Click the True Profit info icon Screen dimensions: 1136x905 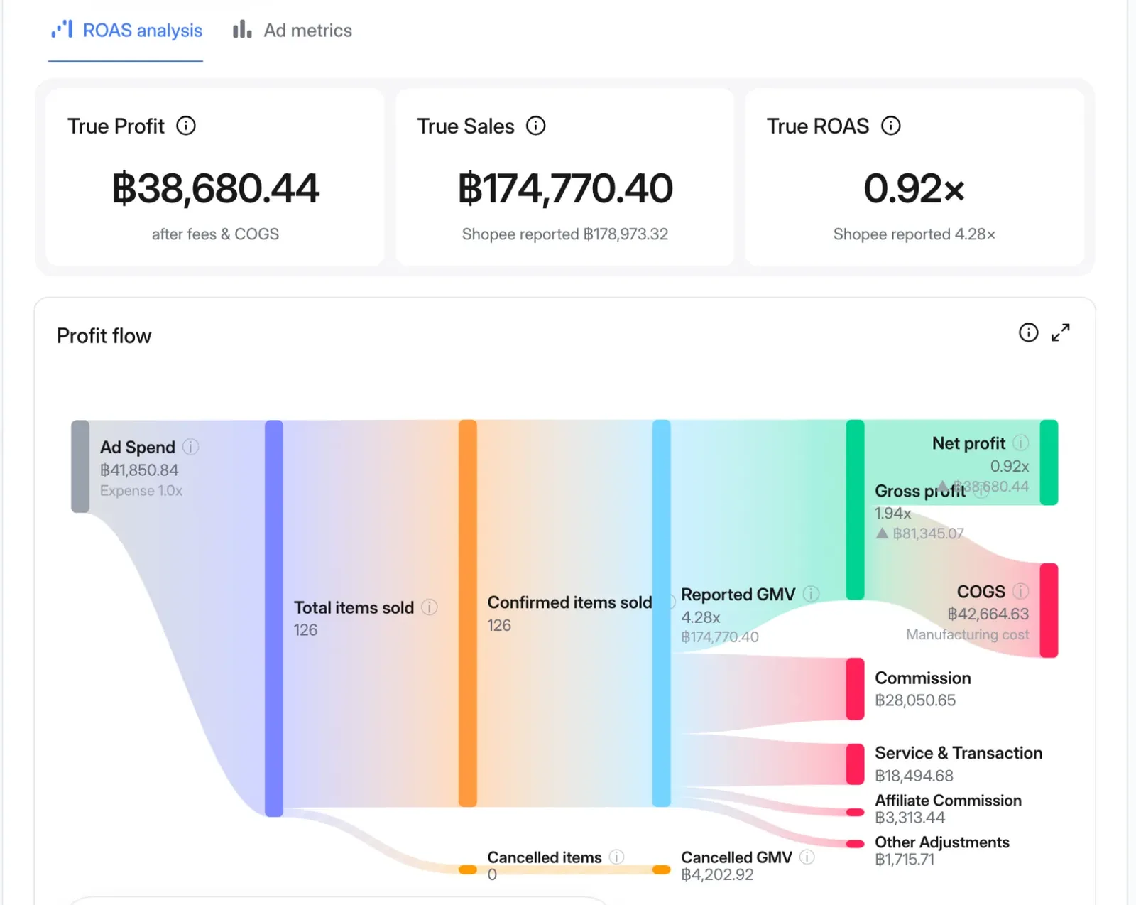click(x=186, y=126)
